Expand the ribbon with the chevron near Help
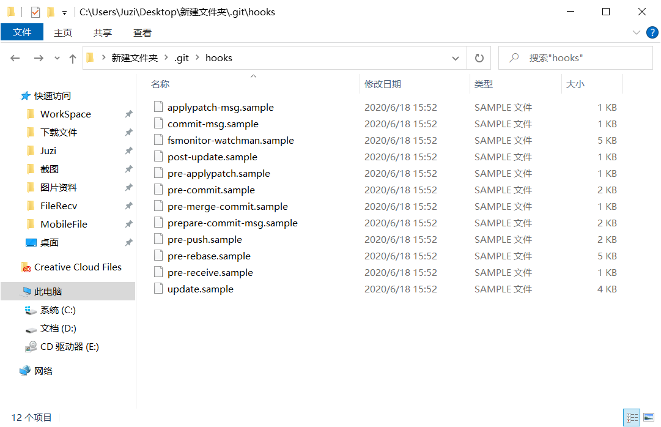Viewport: 661px width, 427px height. pyautogui.click(x=636, y=32)
